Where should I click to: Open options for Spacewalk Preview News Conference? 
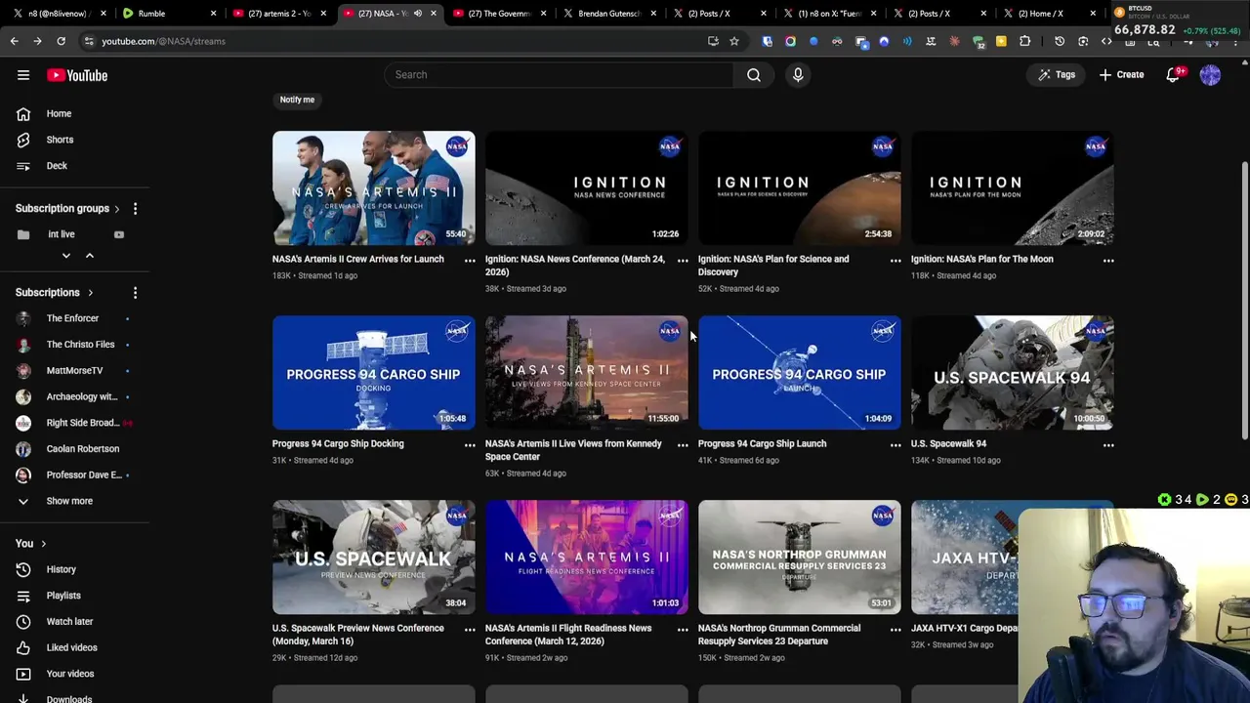point(470,630)
